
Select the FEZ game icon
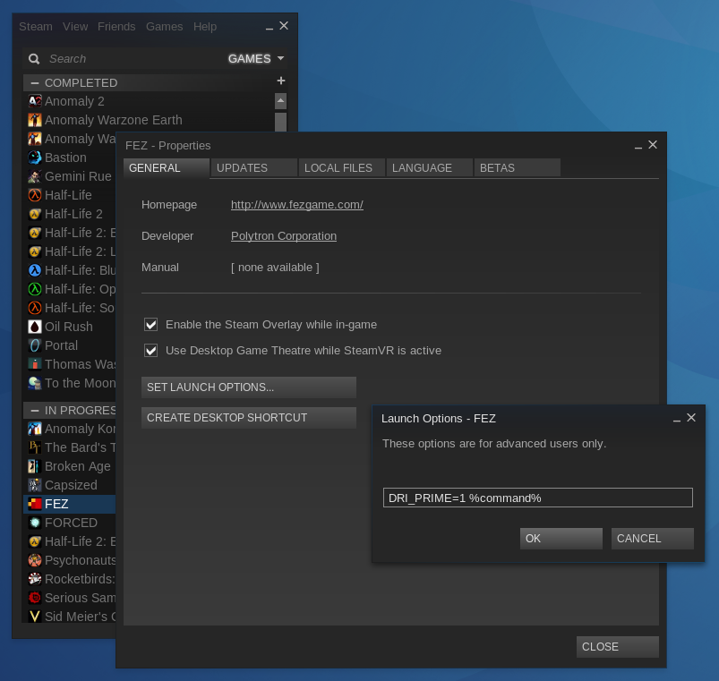[35, 504]
